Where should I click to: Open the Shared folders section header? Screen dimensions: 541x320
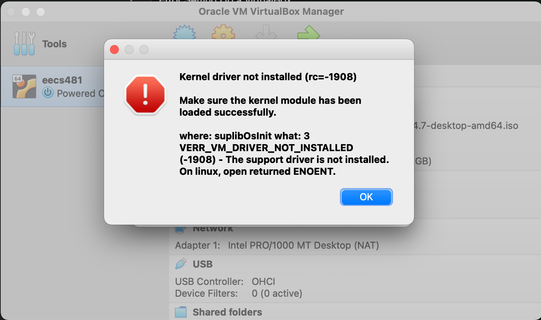click(227, 312)
